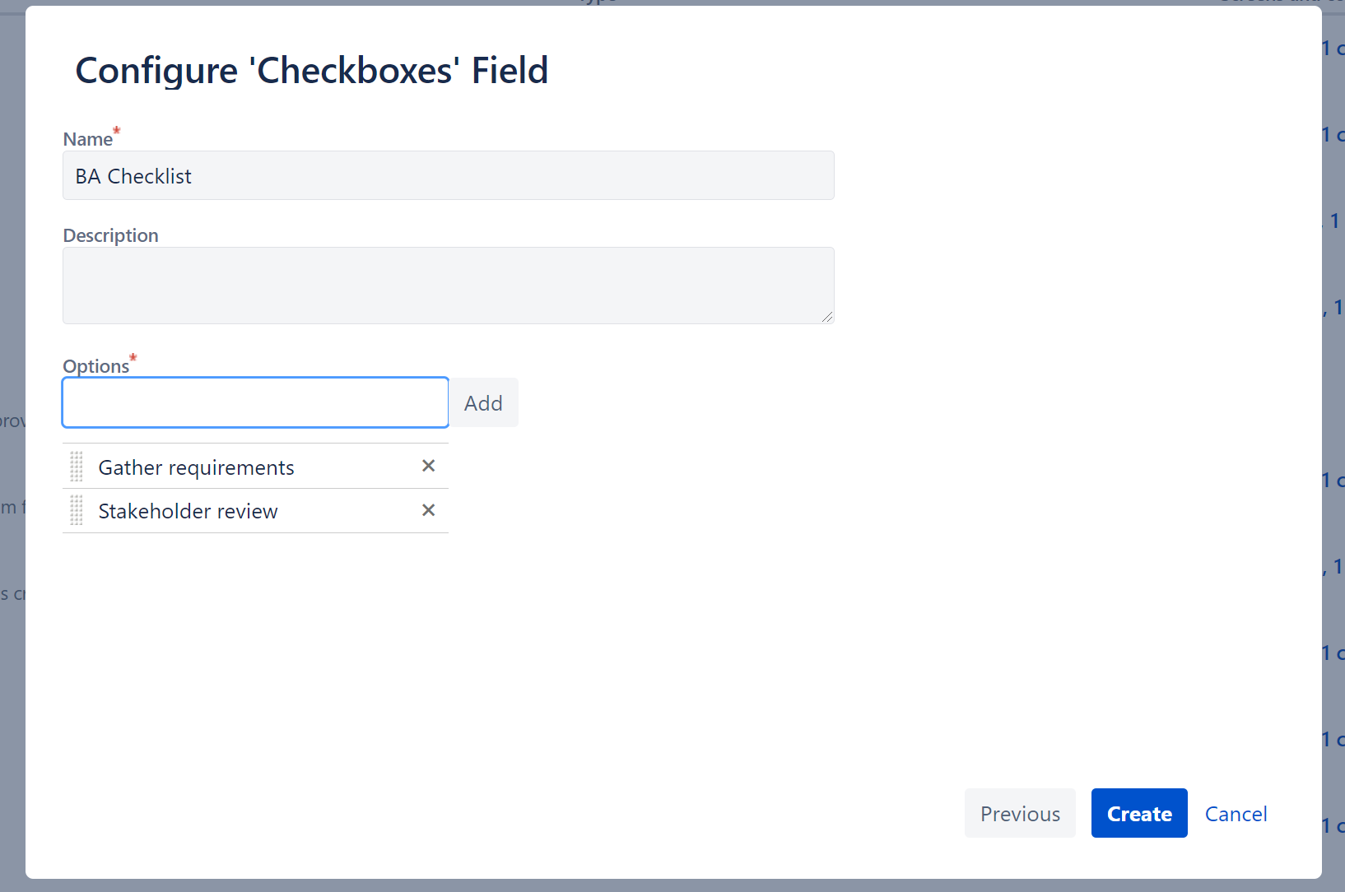
Task: Click the "Configure 'Checkboxes' Field" dialog title
Action: click(311, 71)
